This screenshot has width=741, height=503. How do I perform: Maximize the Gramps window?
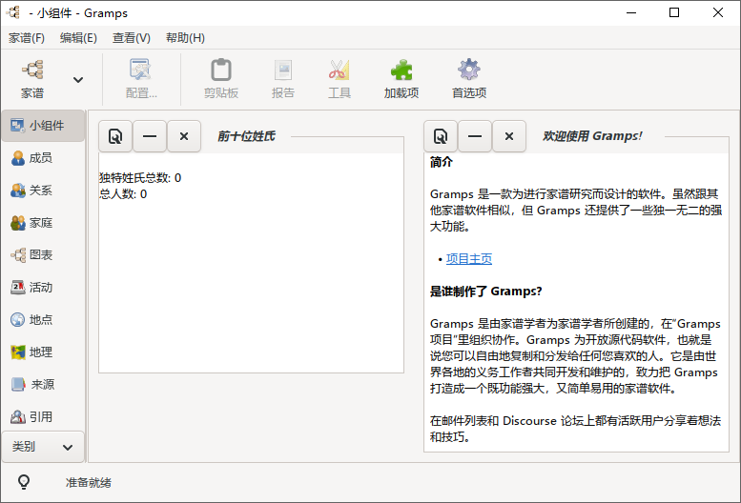[x=674, y=12]
